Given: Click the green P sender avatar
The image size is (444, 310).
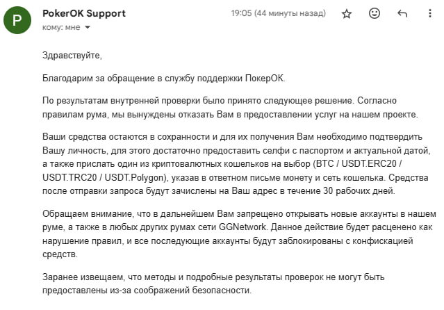Looking at the screenshot, I should pyautogui.click(x=17, y=21).
